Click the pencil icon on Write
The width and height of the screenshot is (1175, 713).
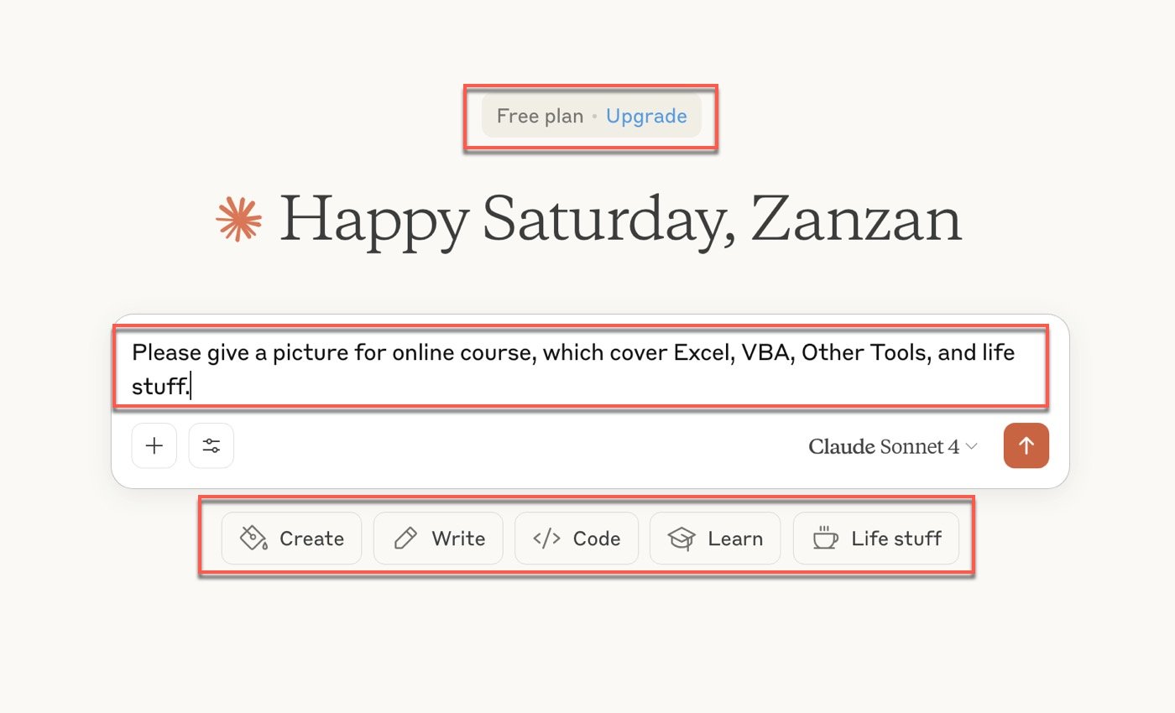[x=405, y=538]
